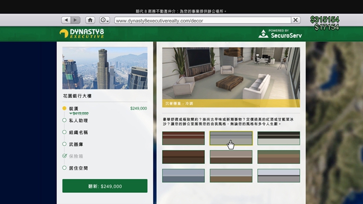Viewport: 363px width, 204px height.
Task: Click the SecuroServ logo
Action: tap(280, 34)
